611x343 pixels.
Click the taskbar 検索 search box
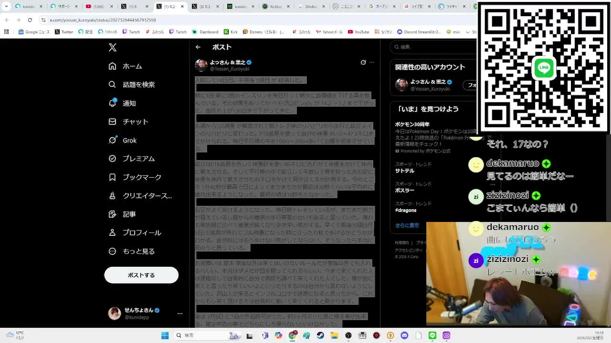[208, 335]
